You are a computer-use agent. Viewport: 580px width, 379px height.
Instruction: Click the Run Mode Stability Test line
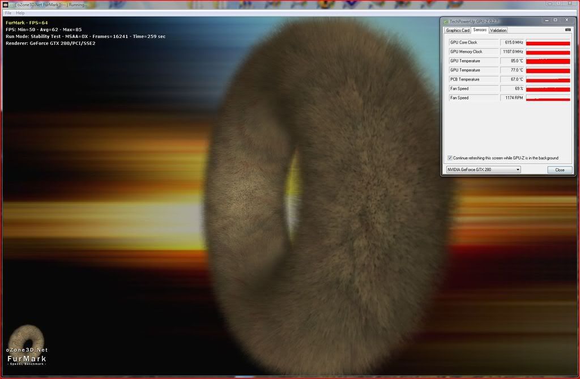pos(86,36)
